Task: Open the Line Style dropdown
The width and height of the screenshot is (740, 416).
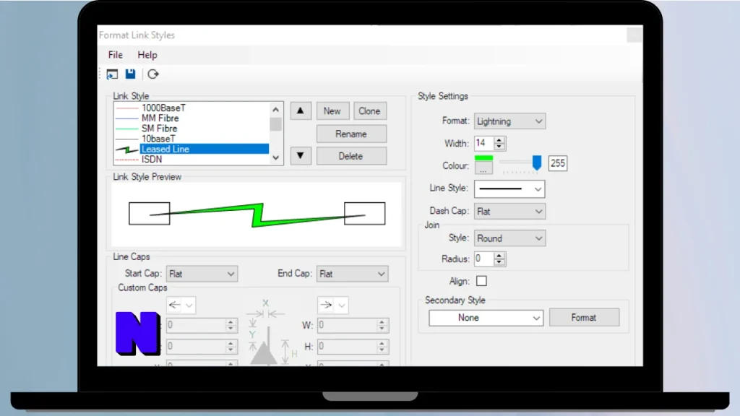Action: pos(509,188)
